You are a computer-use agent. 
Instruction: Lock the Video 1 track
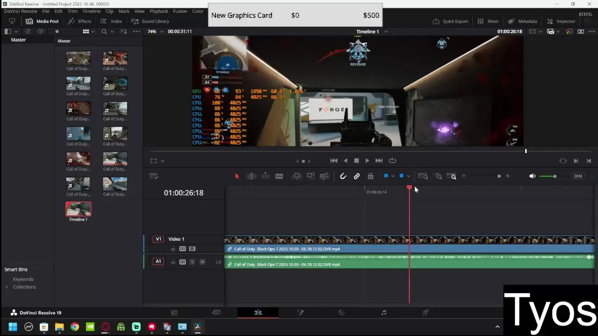173,249
